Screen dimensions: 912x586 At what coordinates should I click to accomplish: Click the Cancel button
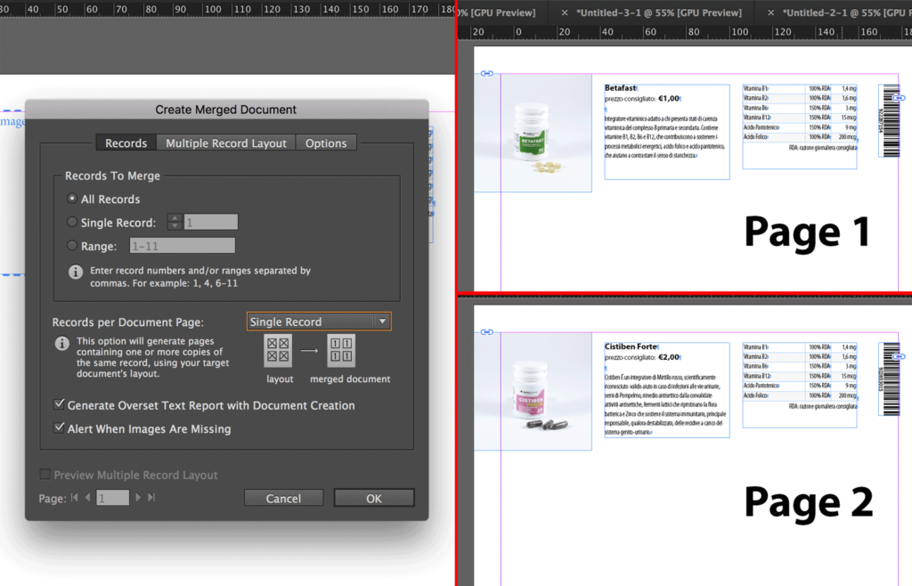pos(283,498)
